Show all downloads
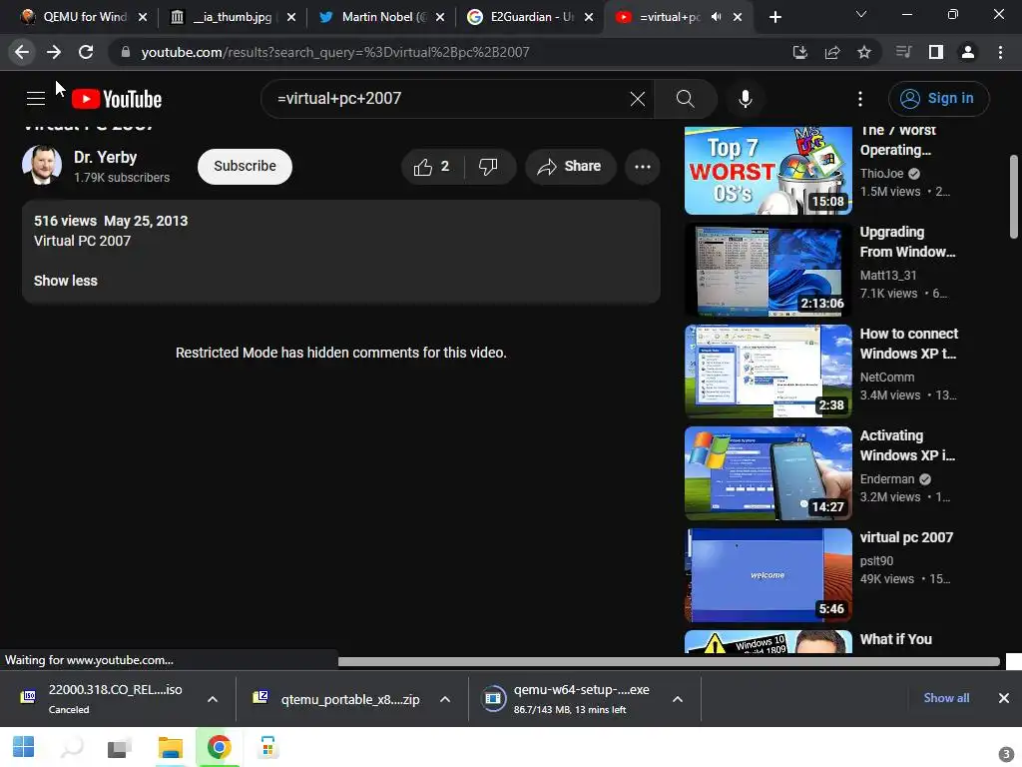The width and height of the screenshot is (1022, 767). 946,698
